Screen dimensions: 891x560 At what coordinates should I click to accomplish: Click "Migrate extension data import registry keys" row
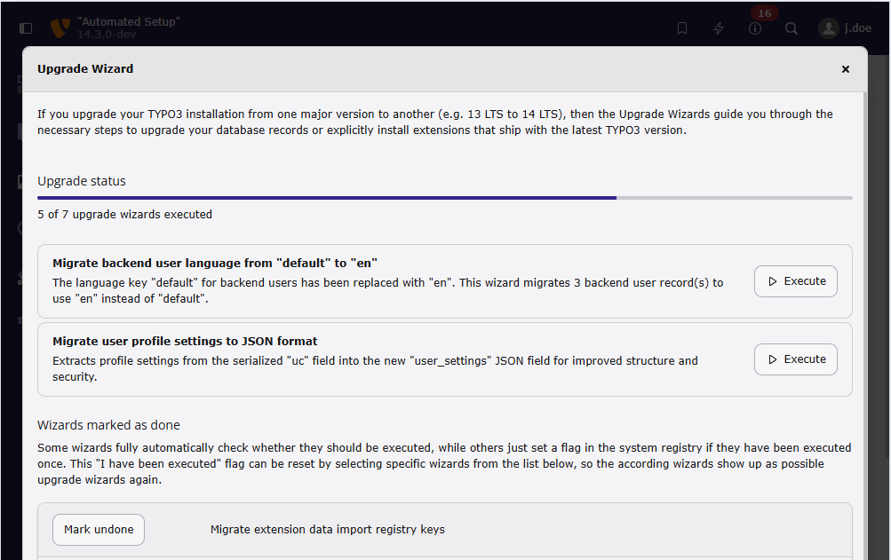(327, 530)
